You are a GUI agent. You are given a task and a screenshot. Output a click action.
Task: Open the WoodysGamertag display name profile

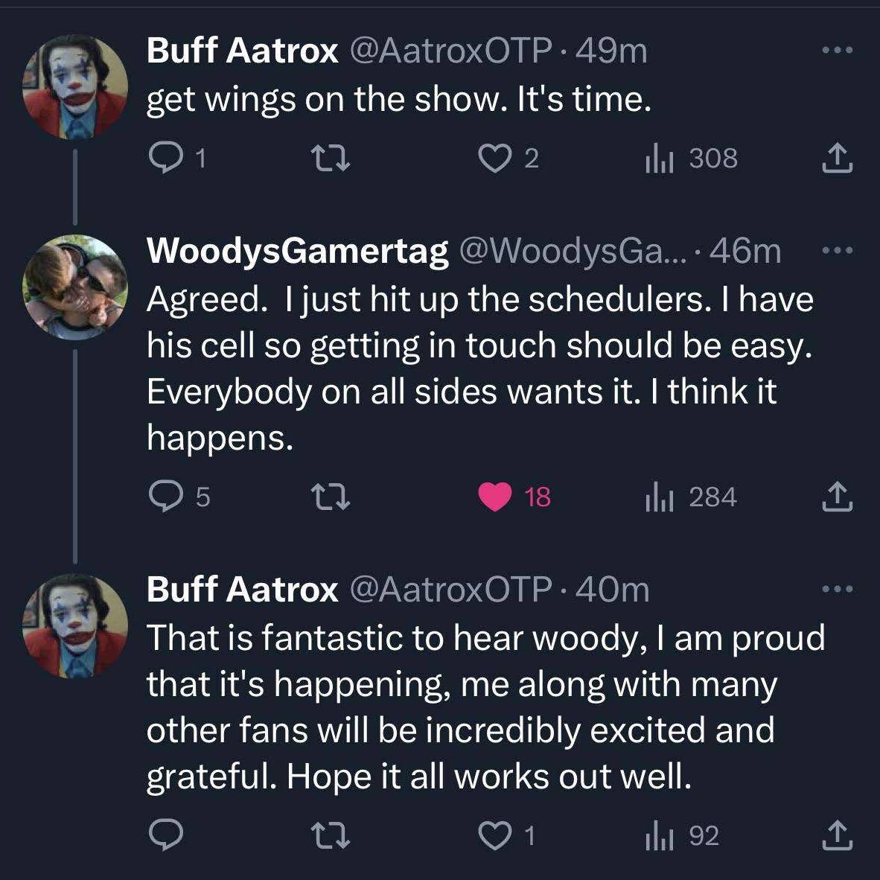pyautogui.click(x=297, y=251)
